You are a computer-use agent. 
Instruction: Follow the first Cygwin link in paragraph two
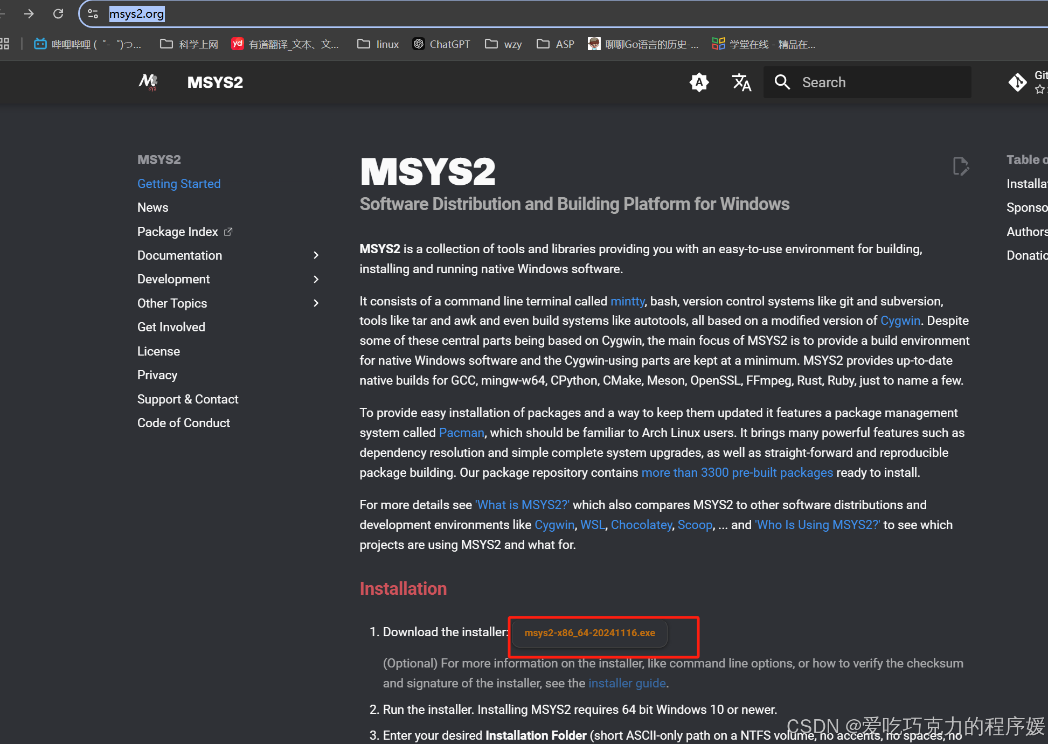click(x=900, y=321)
